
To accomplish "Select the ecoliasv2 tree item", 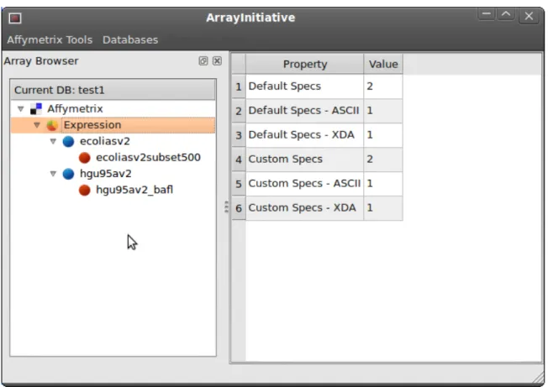I will pos(105,141).
